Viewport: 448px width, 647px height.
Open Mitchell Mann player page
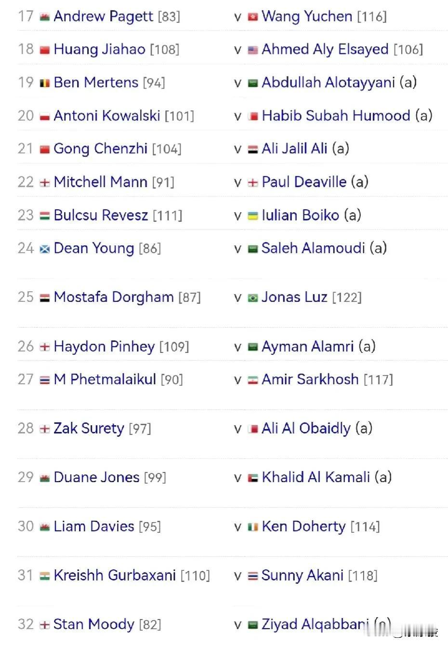point(100,182)
